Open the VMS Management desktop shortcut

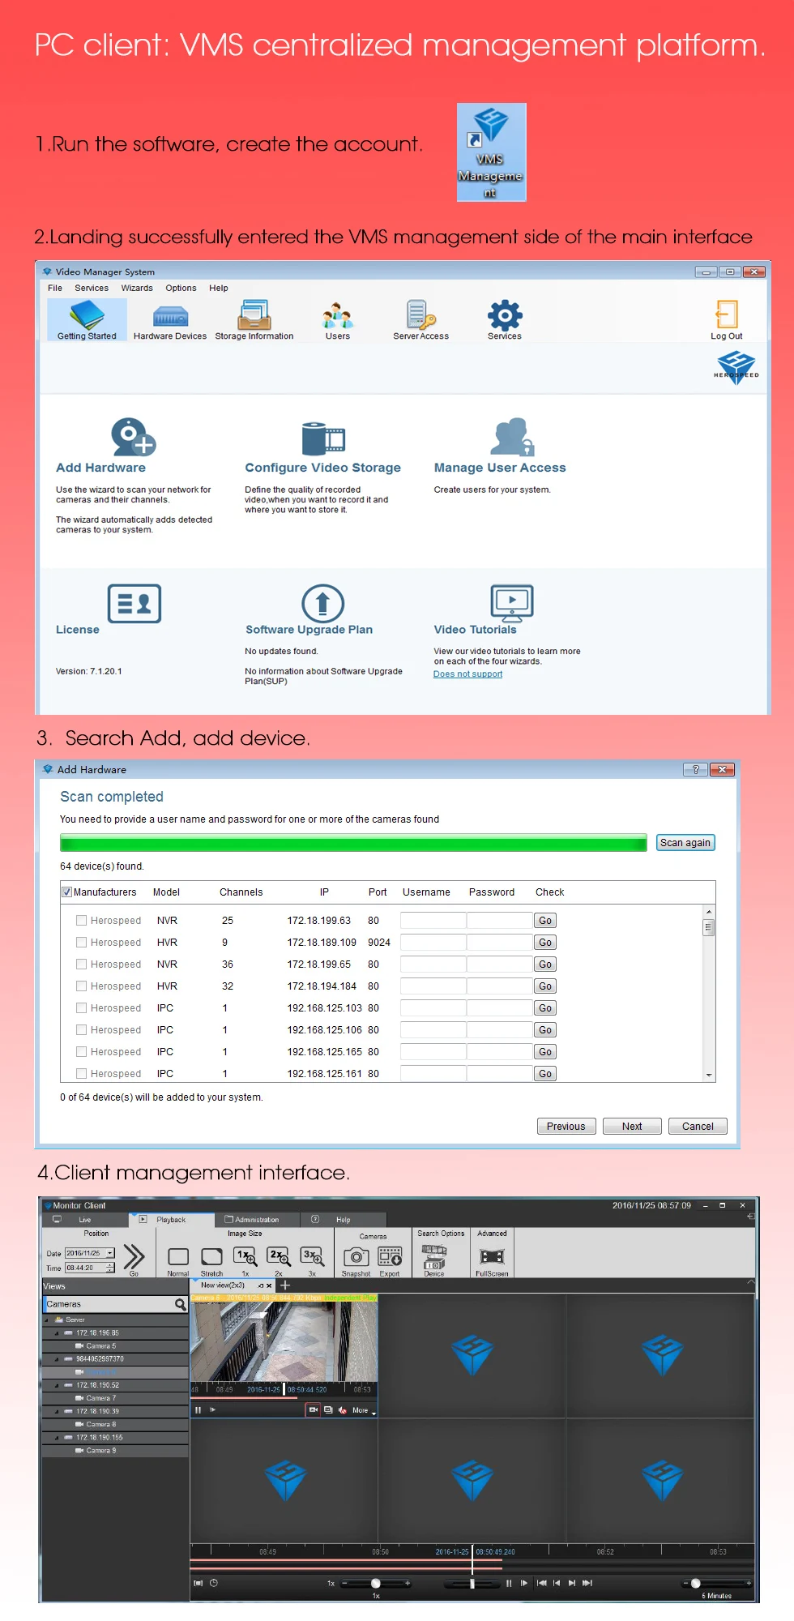[491, 152]
